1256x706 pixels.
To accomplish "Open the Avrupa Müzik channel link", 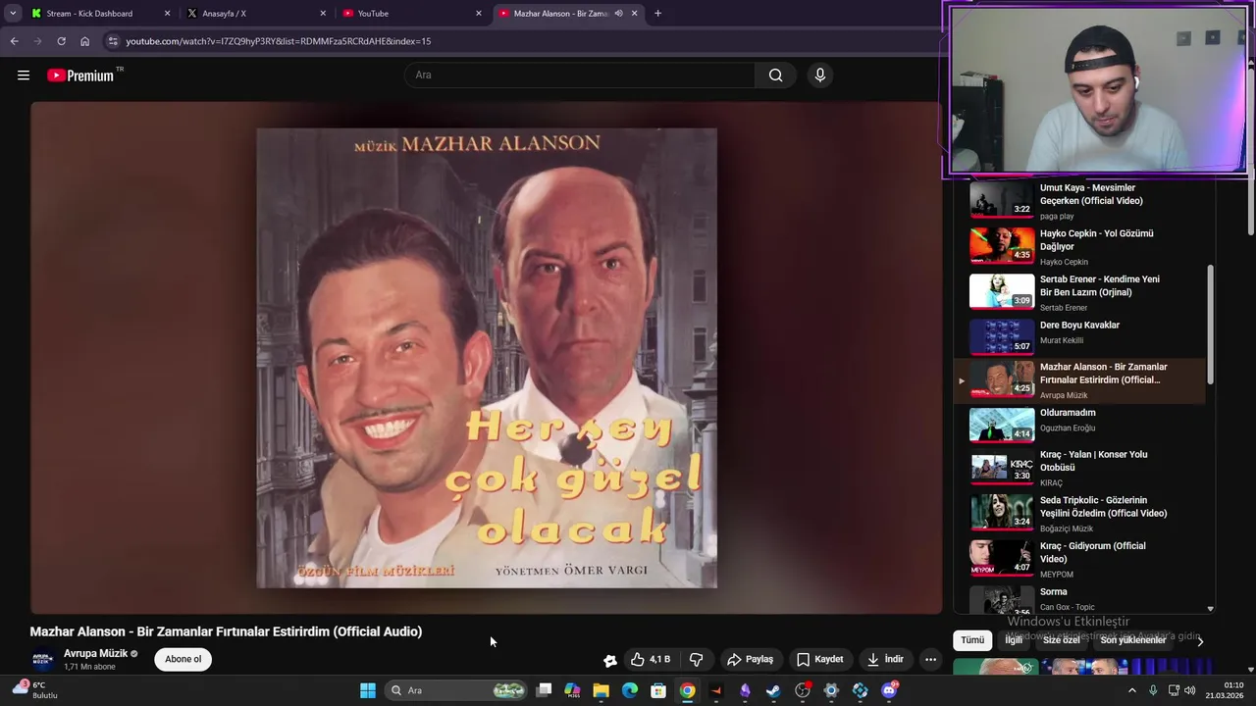I will (x=96, y=653).
